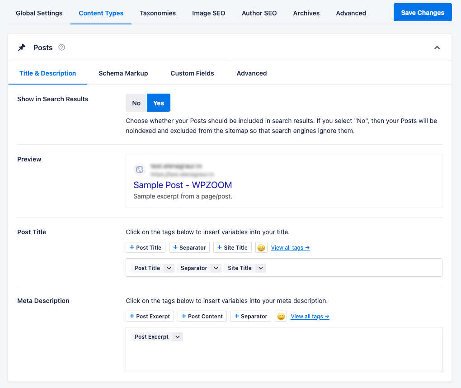The height and width of the screenshot is (388, 461).
Task: Click the 'Meta Description' label
Action: point(43,301)
